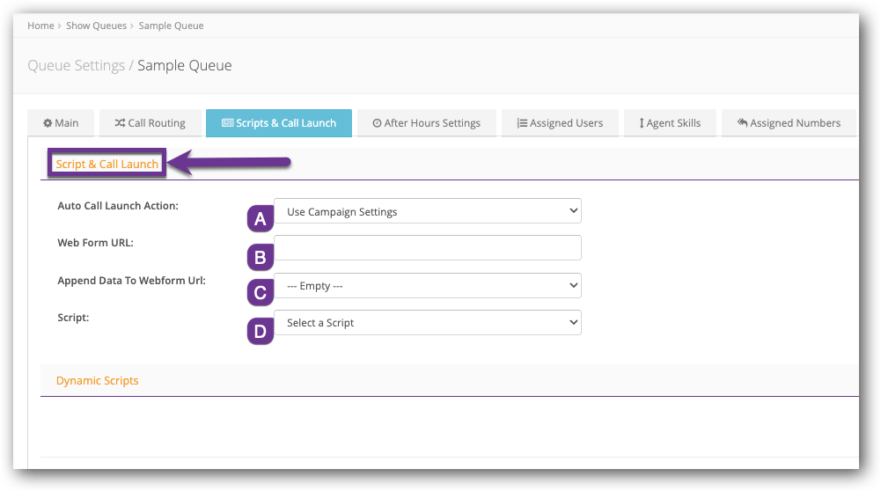Click the reply arrow icon on Assigned Numbers
This screenshot has height=491, width=881.
742,123
